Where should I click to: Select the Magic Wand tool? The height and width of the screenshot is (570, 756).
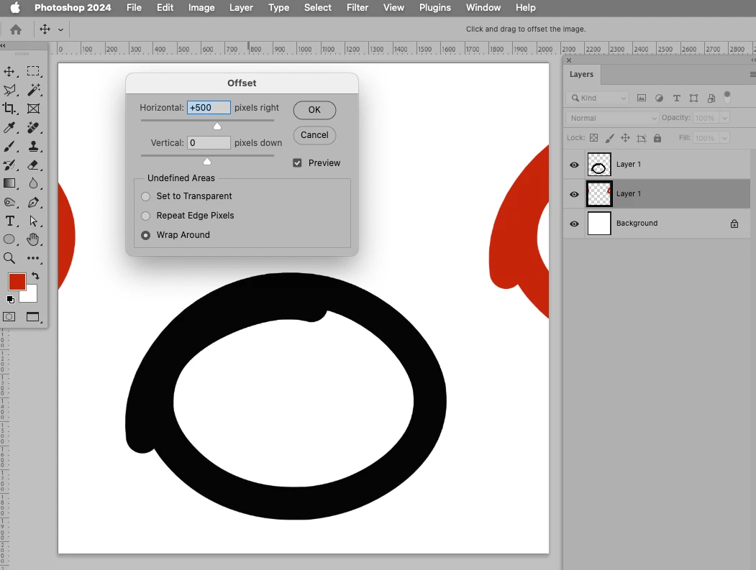pos(33,90)
